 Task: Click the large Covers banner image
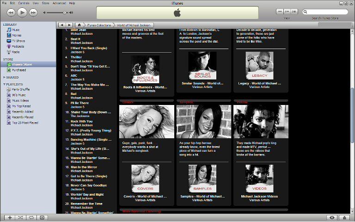[x=147, y=122]
